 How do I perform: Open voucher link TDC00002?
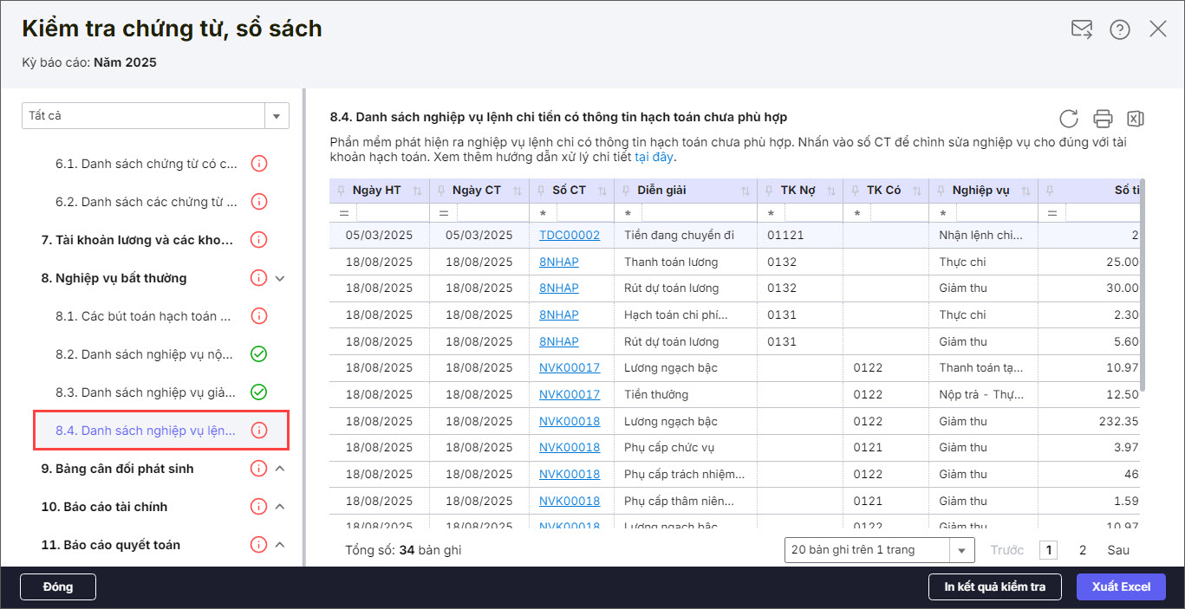coord(569,235)
